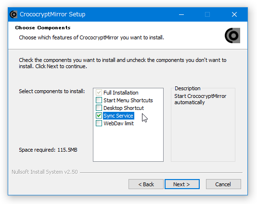Select the Desktop Shortcut label
Image resolution: width=257 pixels, height=204 pixels.
[123, 108]
